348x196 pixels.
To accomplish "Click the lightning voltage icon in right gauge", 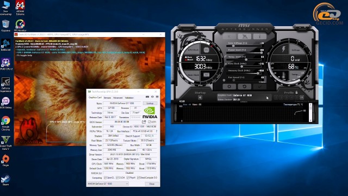I will pos(283,49).
